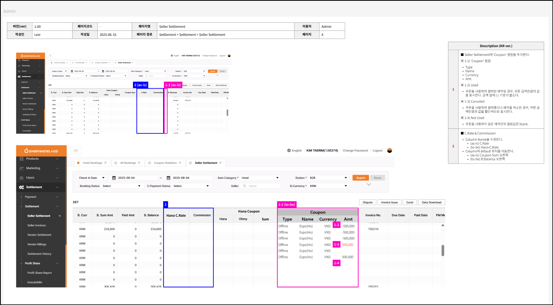Click the Settlement gears icon in the to-be sidebar
This screenshot has height=305, width=553.
click(22, 187)
